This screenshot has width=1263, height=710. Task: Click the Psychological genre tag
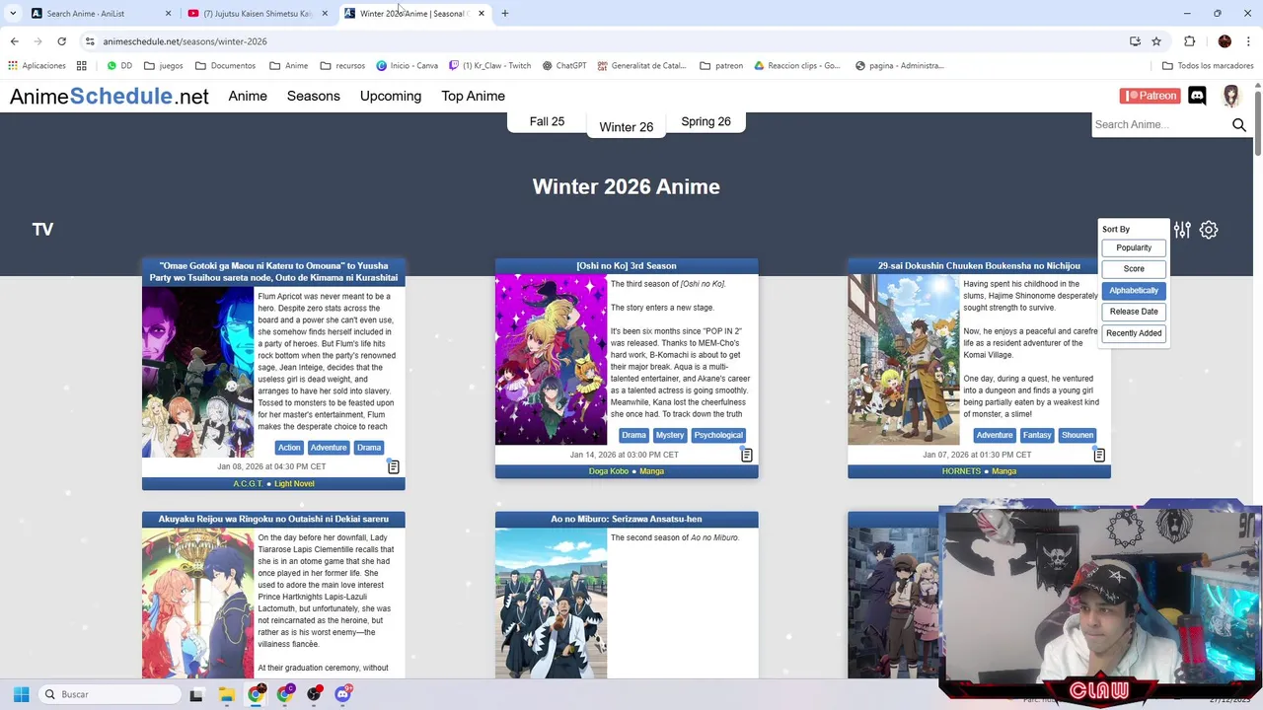click(718, 435)
